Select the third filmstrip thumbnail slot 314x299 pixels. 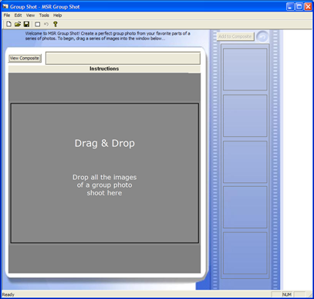tap(245, 161)
